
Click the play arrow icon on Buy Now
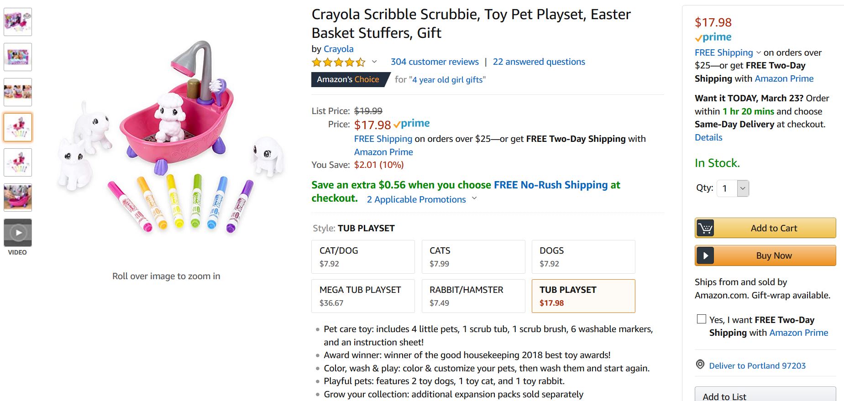[705, 255]
